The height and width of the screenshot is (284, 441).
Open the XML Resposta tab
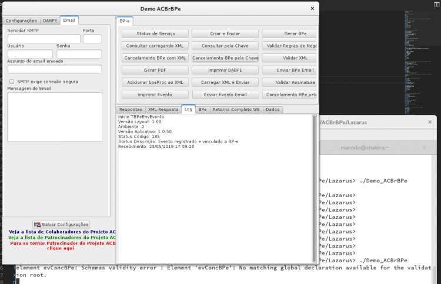click(x=163, y=110)
